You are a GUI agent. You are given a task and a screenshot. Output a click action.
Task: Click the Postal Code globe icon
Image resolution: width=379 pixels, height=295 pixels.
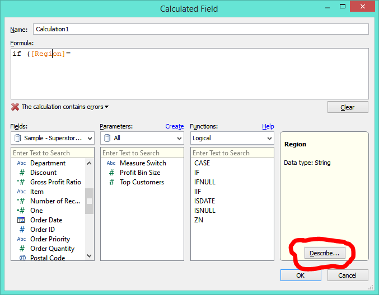[21, 258]
